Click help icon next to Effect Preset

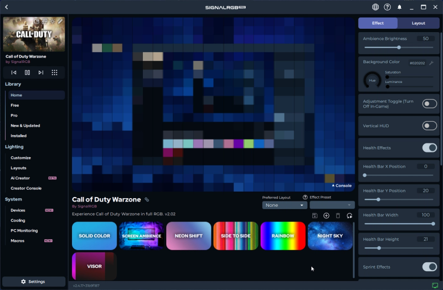305,197
